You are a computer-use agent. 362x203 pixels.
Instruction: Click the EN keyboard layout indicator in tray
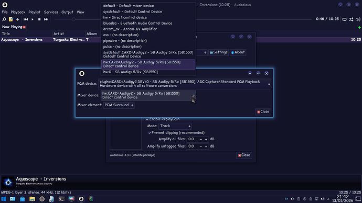[x=286, y=199]
